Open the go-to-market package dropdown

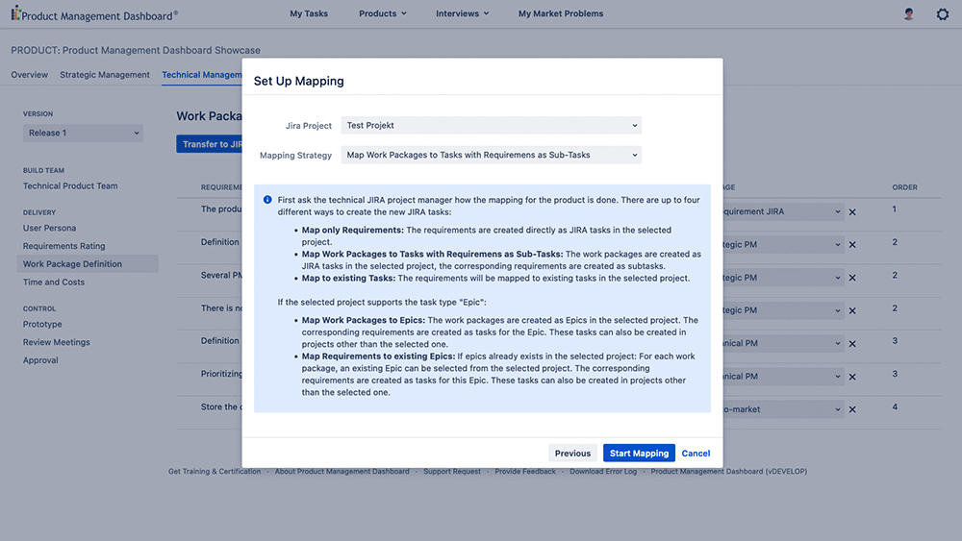[783, 409]
